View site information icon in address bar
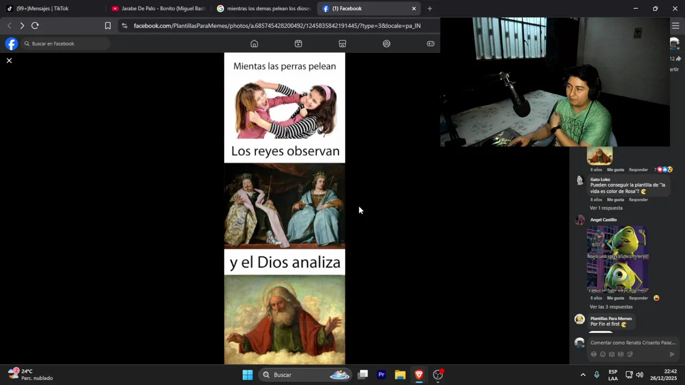Image resolution: width=685 pixels, height=385 pixels. (125, 26)
